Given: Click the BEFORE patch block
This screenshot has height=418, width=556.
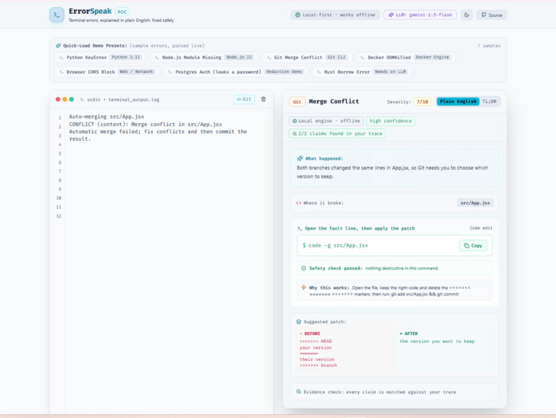Looking at the screenshot, I should click(x=345, y=349).
